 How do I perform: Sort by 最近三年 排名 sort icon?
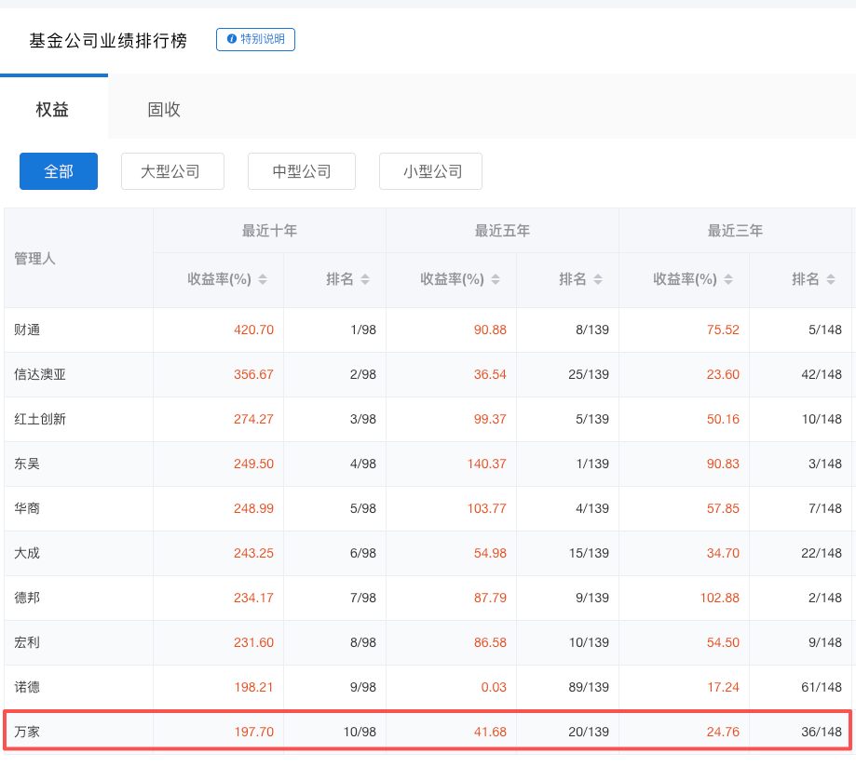coord(831,279)
